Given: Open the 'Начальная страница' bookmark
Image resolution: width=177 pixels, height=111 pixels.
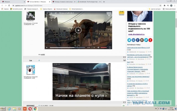Looking at the screenshot, I should click(61, 9).
